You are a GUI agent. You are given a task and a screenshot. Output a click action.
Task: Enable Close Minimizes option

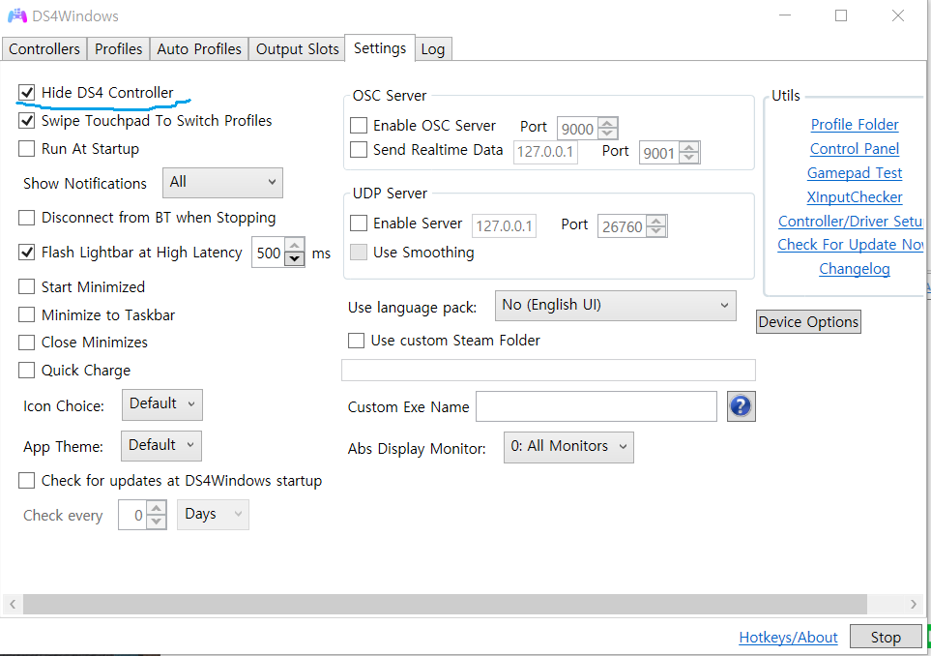(x=27, y=343)
